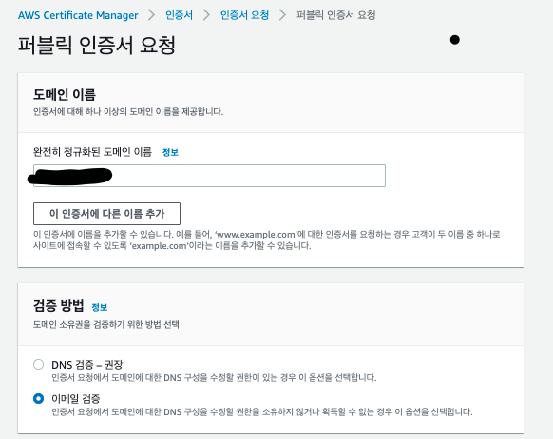The width and height of the screenshot is (553, 439).
Task: Click the chevron after AWS Certificate Manager
Action: (152, 15)
